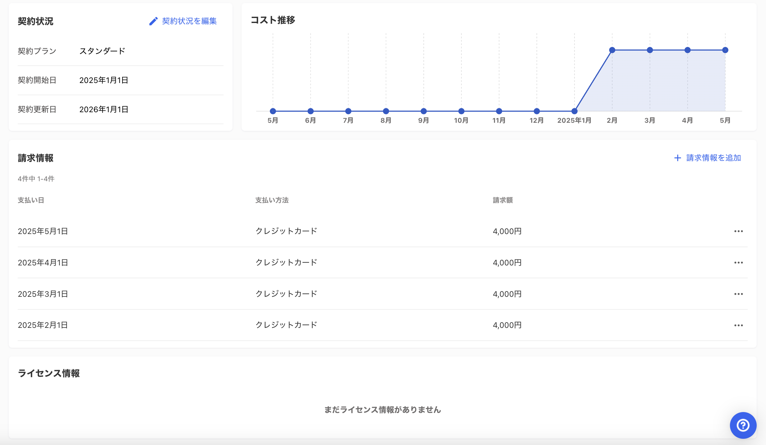
Task: Click the 2025年3月1日 payment date cell
Action: click(x=43, y=294)
